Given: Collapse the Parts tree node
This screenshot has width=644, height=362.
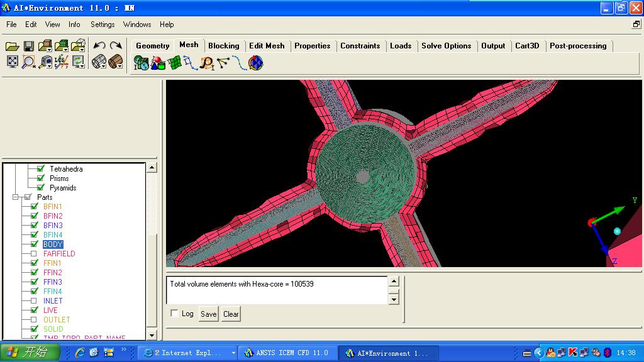Looking at the screenshot, I should pyautogui.click(x=16, y=197).
